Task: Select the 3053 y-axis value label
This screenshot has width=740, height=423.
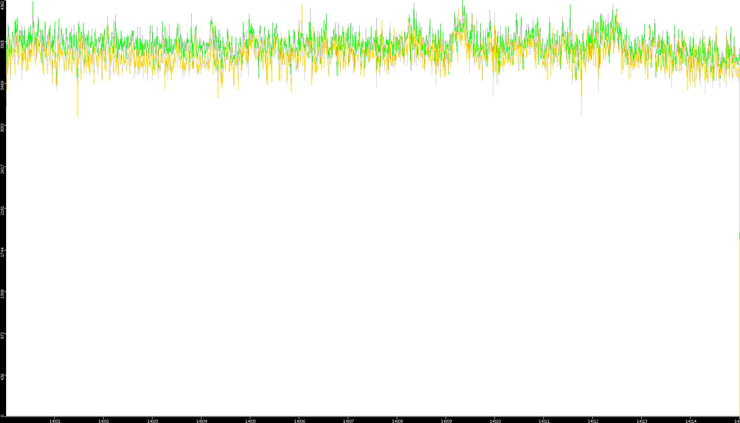Action: point(2,127)
